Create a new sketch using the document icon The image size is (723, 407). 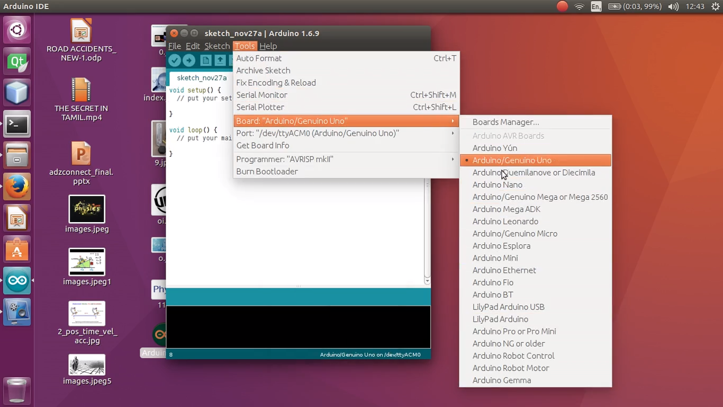coord(205,60)
